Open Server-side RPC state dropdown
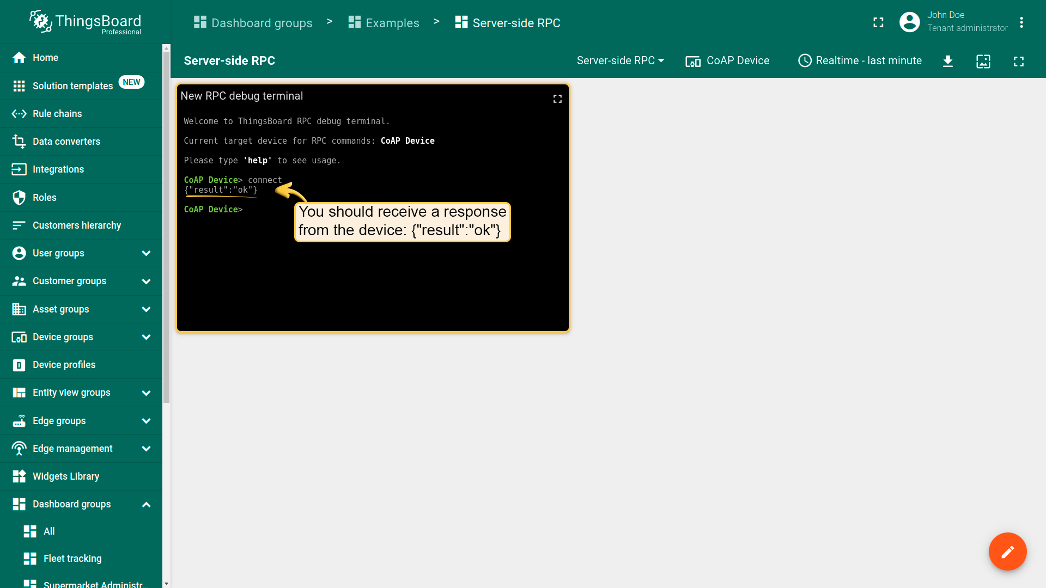Image resolution: width=1046 pixels, height=588 pixels. coord(621,60)
